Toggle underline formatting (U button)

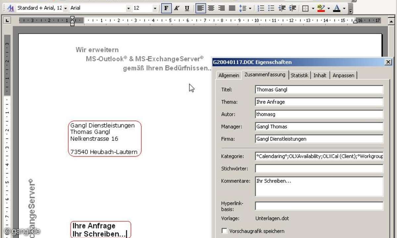pos(187,8)
